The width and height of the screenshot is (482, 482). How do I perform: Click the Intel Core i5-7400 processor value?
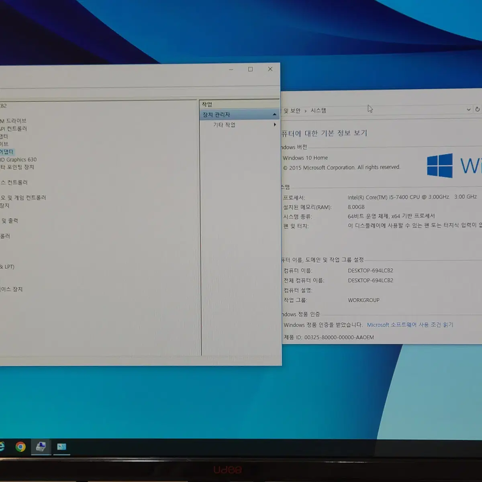pyautogui.click(x=412, y=197)
